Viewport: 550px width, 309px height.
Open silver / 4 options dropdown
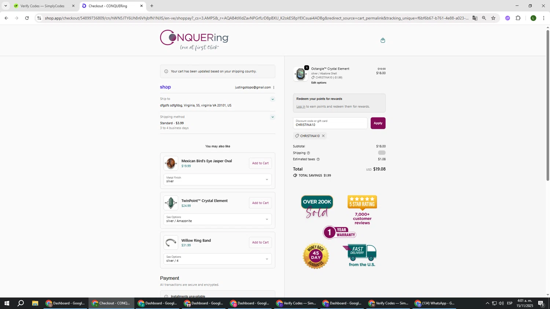[217, 259]
